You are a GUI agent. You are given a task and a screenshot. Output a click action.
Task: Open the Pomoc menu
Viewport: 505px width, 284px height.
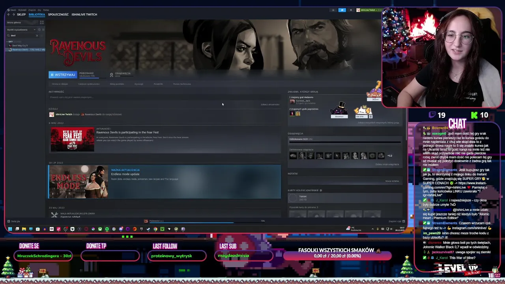click(46, 10)
